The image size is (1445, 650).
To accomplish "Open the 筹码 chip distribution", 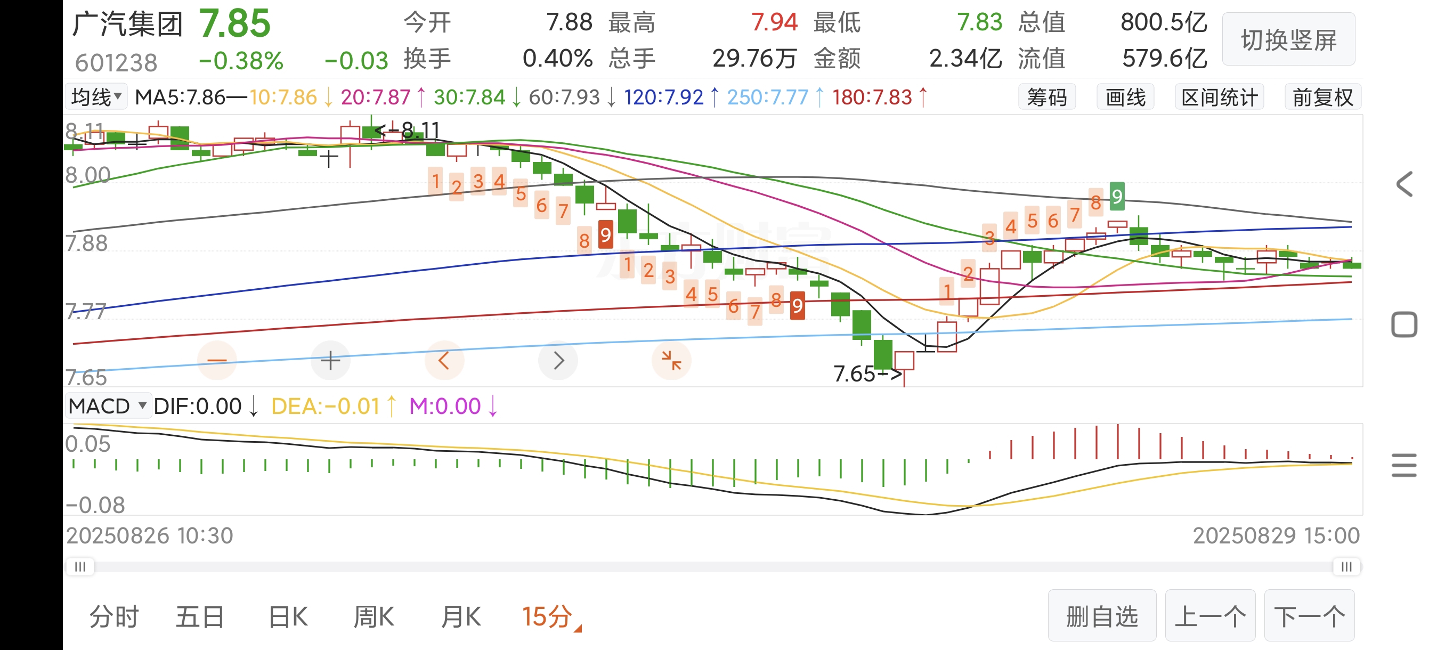I will click(x=1047, y=97).
